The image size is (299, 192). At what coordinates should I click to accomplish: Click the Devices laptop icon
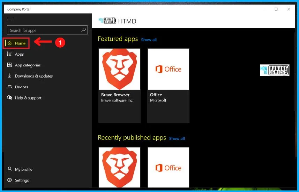(9, 87)
